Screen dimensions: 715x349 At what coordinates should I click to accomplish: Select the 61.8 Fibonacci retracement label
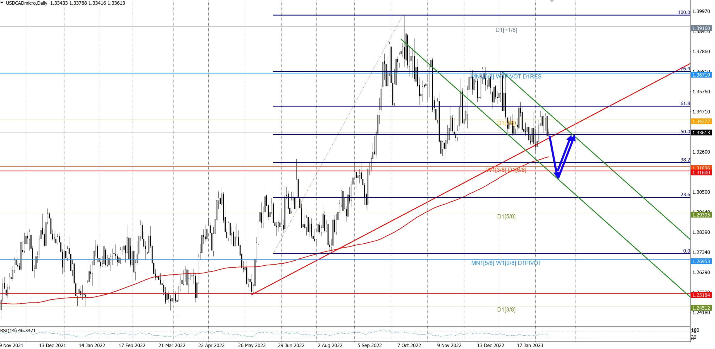685,104
